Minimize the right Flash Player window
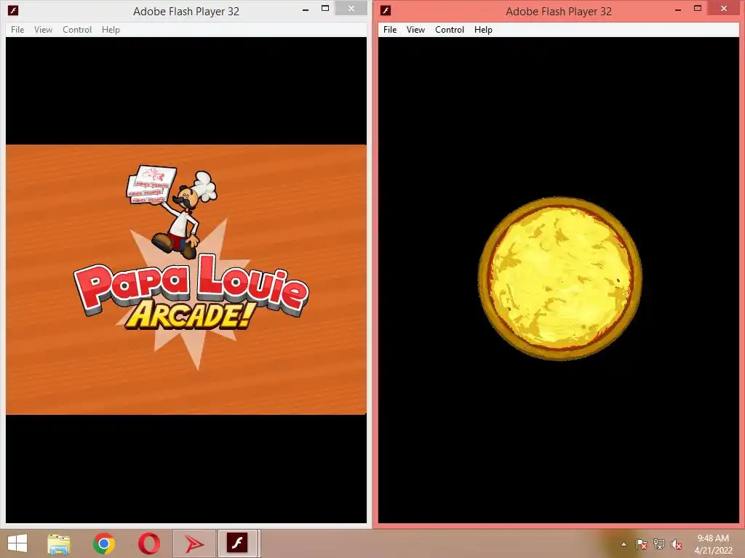 (x=678, y=9)
